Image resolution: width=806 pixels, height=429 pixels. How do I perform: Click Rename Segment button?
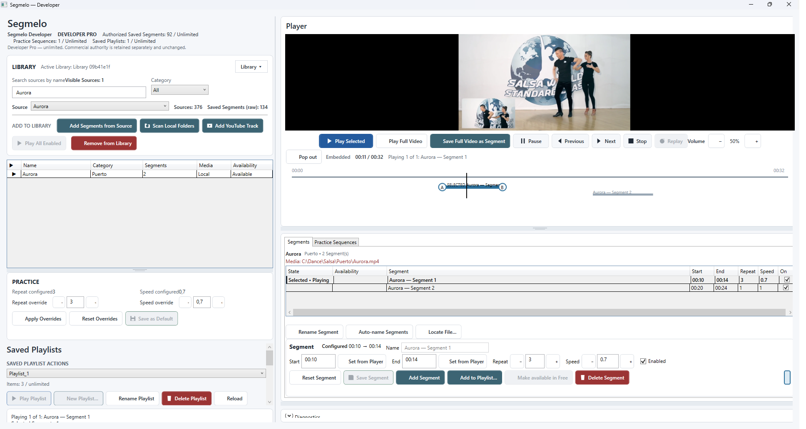point(314,332)
